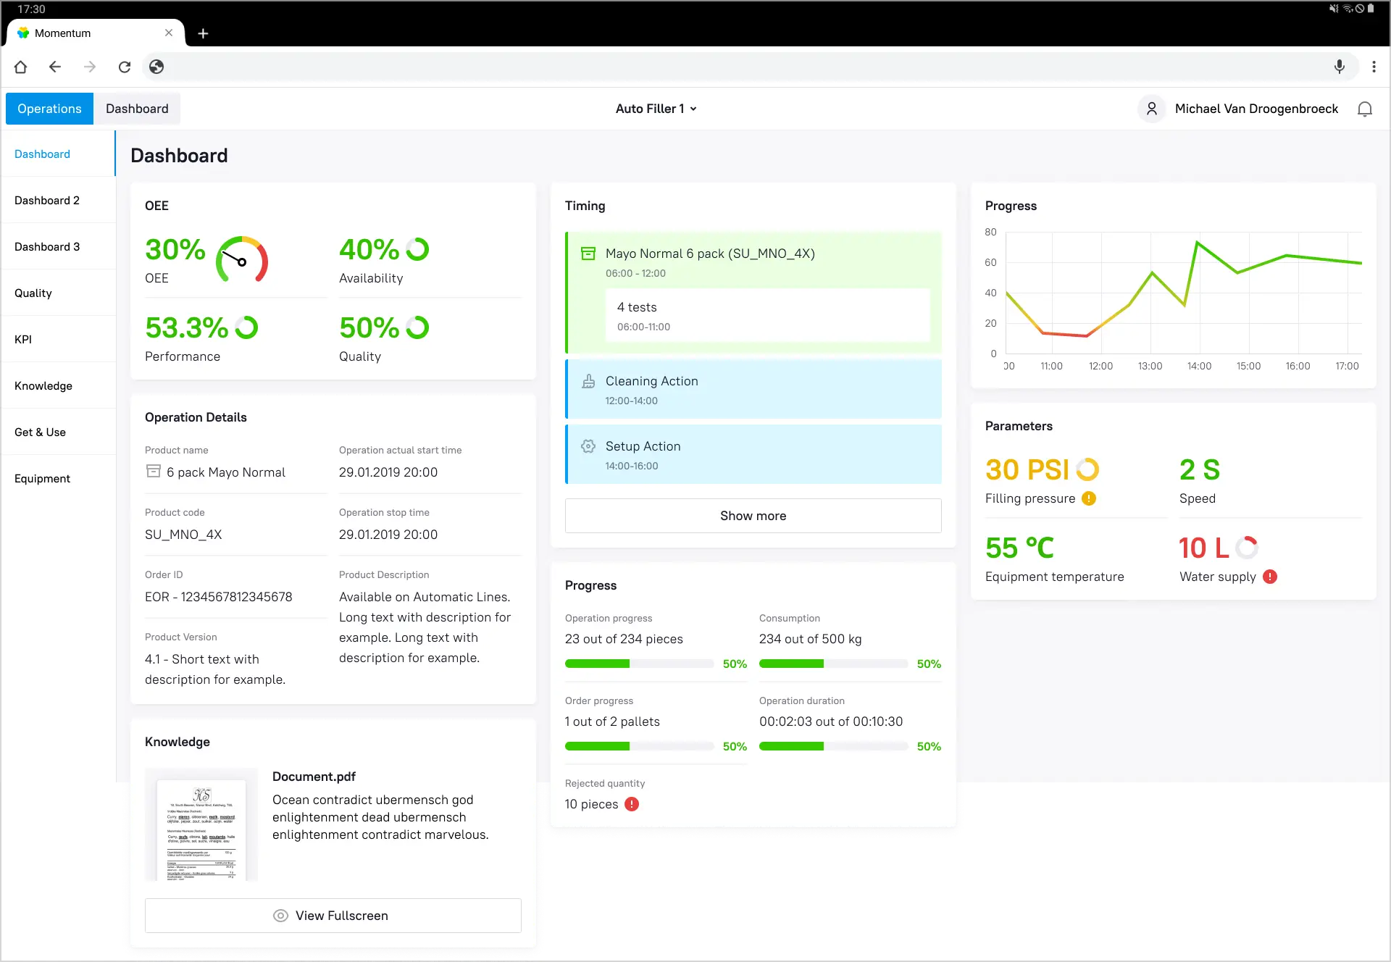Go to Quality in the sidebar
The width and height of the screenshot is (1391, 962).
58,293
